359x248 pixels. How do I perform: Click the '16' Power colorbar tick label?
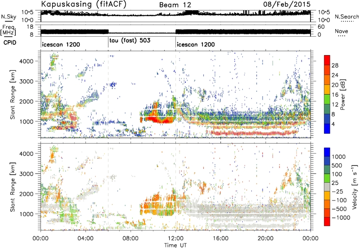(x=335, y=95)
